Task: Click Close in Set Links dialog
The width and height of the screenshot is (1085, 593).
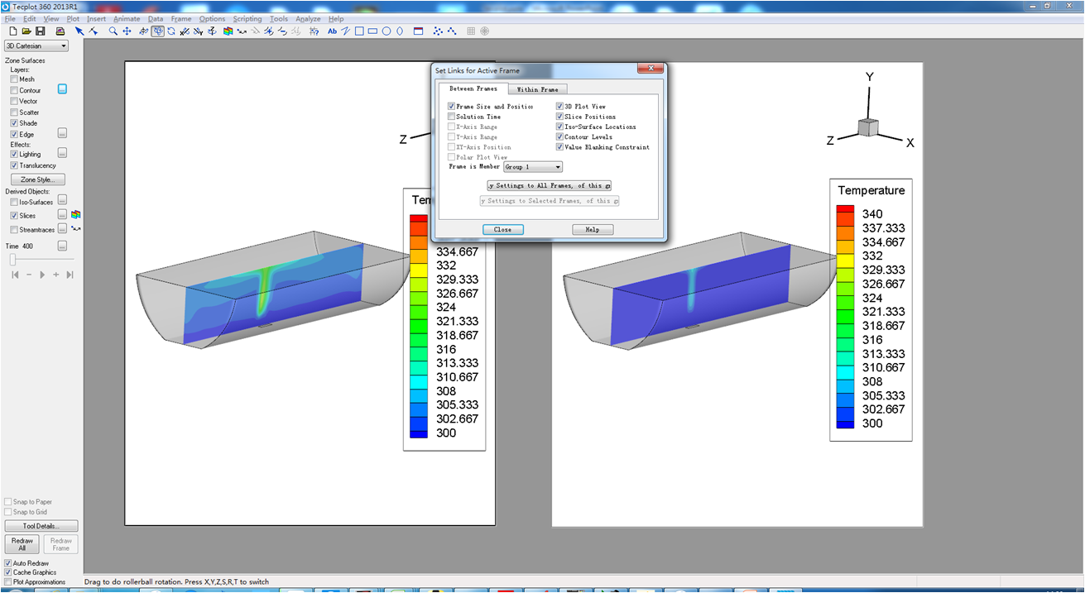Action: click(x=502, y=229)
